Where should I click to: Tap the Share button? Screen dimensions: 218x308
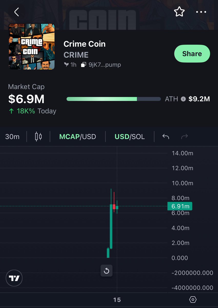tap(192, 54)
